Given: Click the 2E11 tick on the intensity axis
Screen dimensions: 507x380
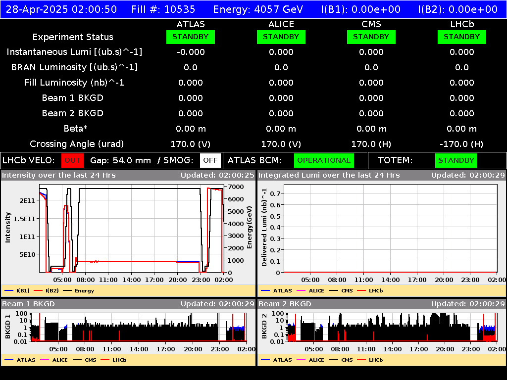Looking at the screenshot, I should (x=27, y=201).
